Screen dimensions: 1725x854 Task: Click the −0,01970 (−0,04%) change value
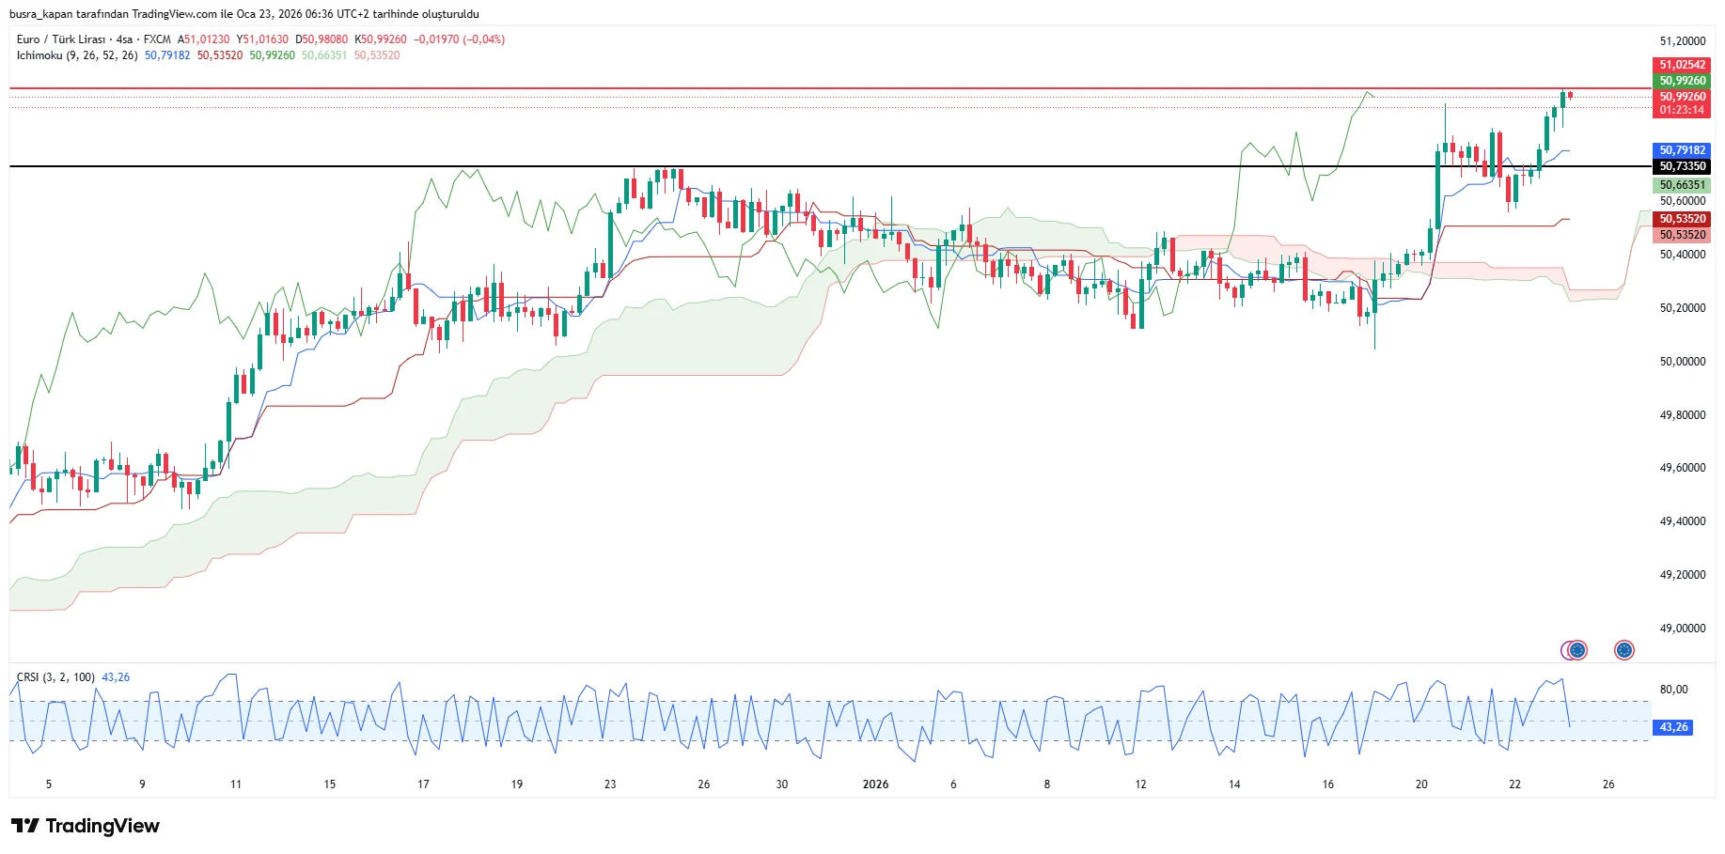pos(459,39)
